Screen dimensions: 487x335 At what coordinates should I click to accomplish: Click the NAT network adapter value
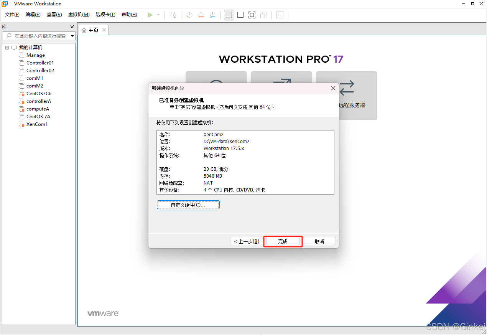(x=208, y=183)
